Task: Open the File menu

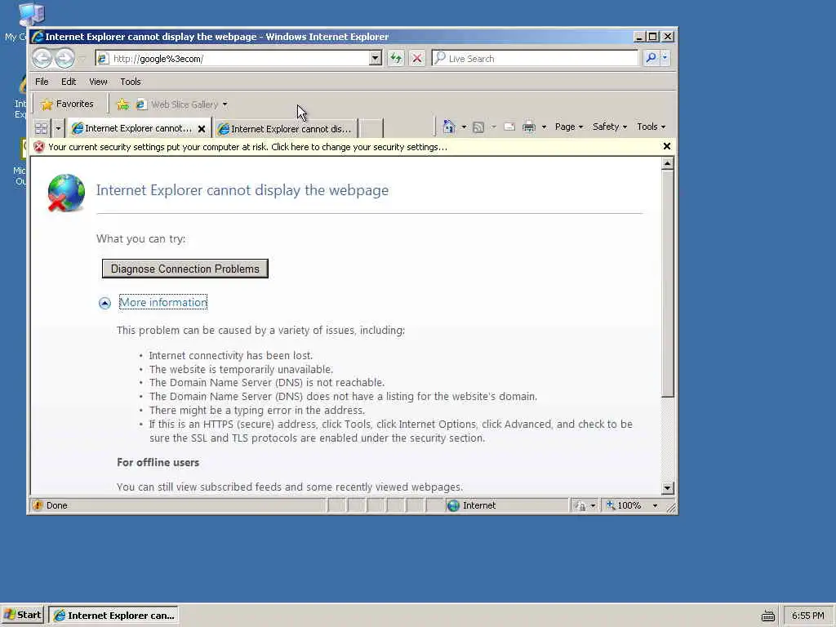Action: (42, 82)
